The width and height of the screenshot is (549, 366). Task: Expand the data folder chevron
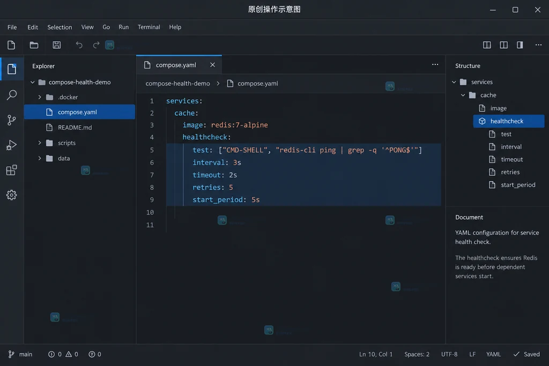coord(40,158)
